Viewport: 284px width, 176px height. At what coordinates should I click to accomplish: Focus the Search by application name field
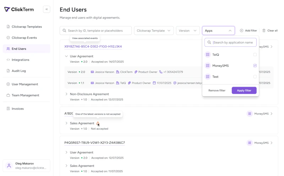click(230, 42)
